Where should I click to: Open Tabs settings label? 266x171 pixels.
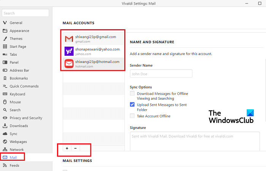[13, 55]
